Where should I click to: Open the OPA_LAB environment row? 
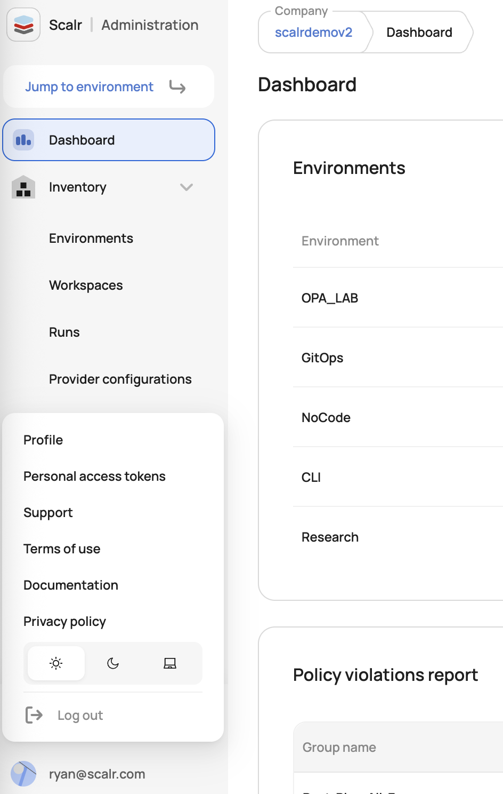click(x=330, y=298)
